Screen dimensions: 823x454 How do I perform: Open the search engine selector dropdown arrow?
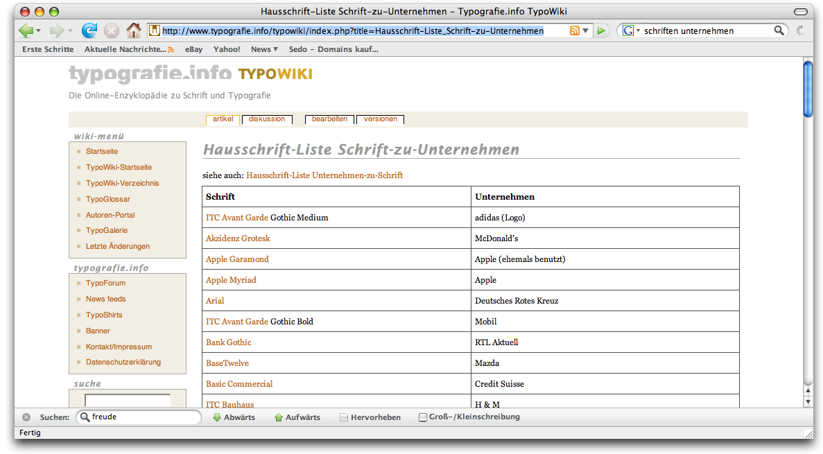[639, 31]
